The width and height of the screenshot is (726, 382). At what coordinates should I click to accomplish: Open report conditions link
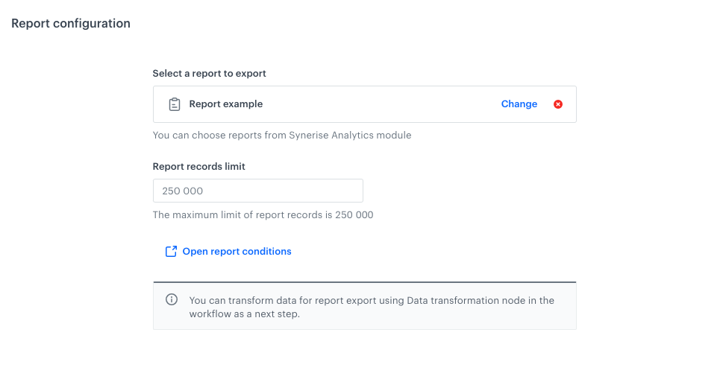click(237, 252)
